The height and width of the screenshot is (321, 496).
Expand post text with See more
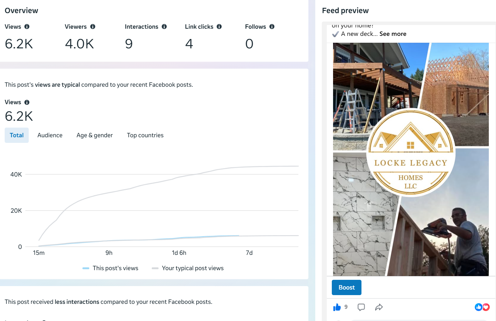click(393, 34)
